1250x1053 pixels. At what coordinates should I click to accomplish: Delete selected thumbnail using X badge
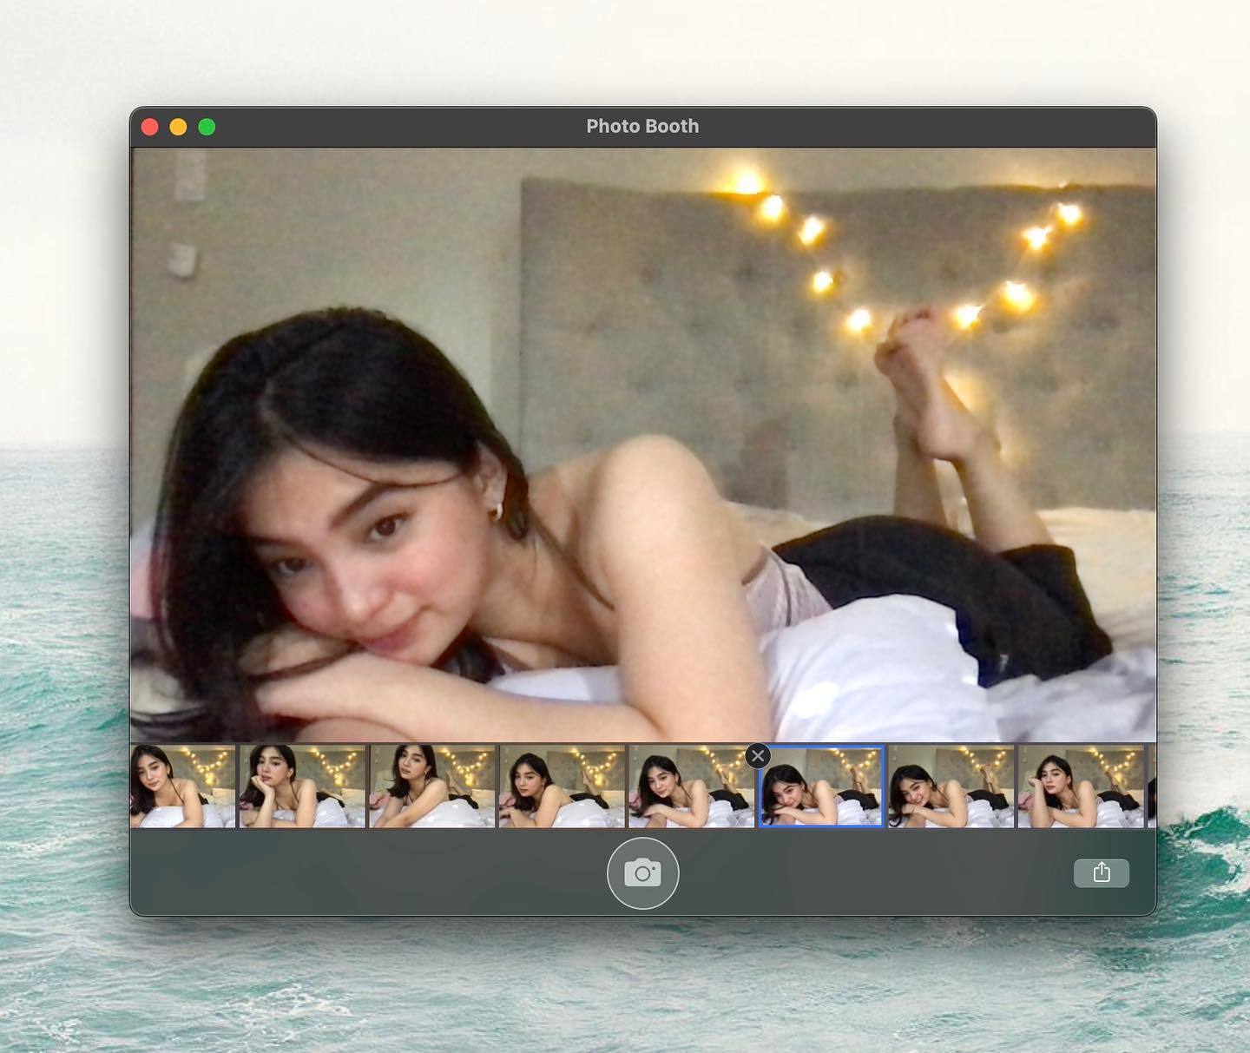758,756
